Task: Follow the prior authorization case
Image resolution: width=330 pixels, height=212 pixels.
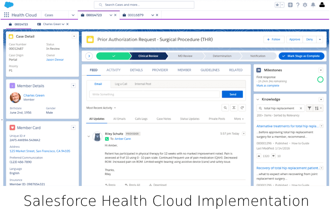Action: point(274,39)
